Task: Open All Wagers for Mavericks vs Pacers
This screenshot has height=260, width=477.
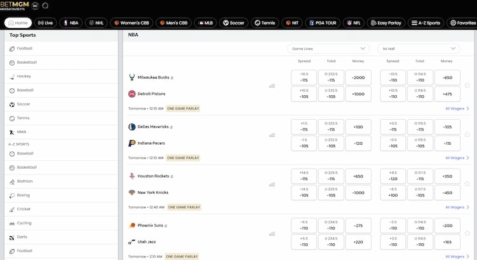Action: click(x=457, y=158)
